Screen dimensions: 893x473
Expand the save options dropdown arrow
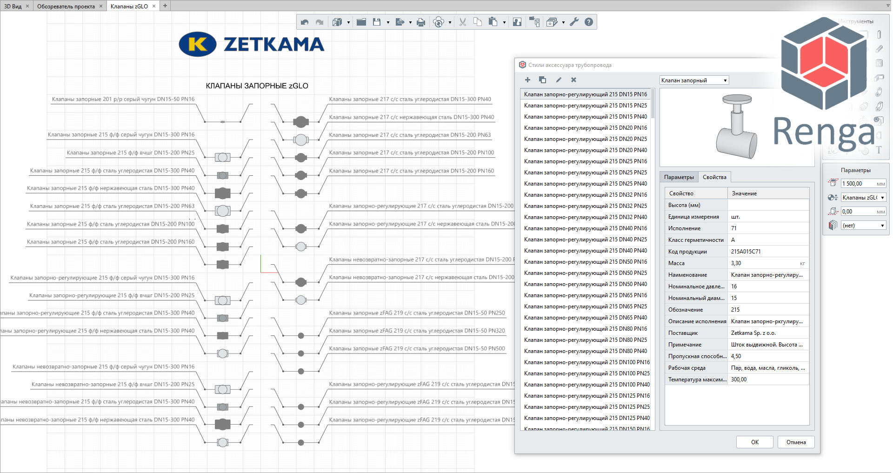coord(388,22)
